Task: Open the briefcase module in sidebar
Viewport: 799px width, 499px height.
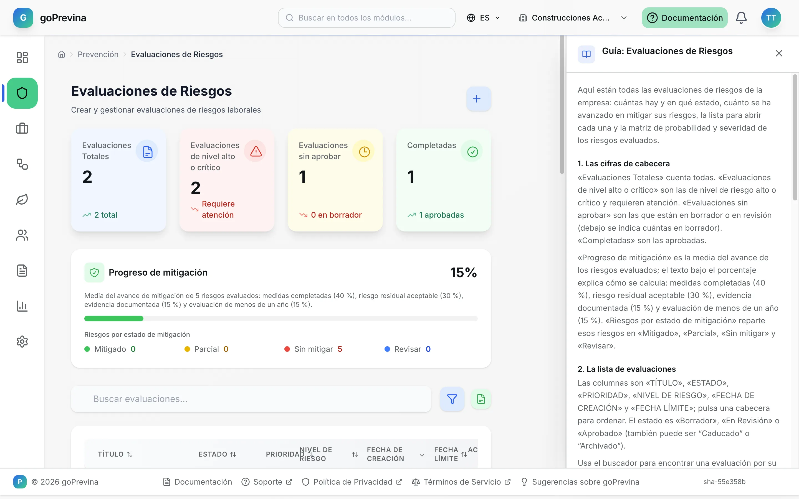Action: [22, 128]
